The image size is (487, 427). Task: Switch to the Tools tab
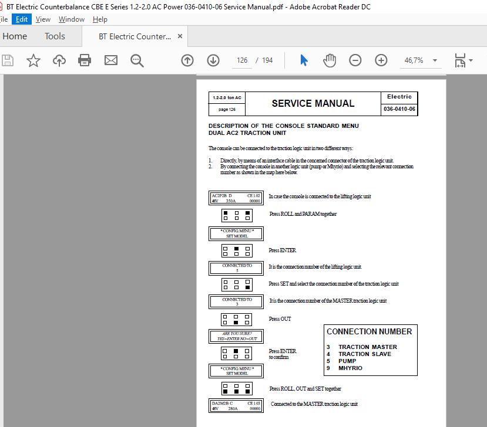click(55, 36)
